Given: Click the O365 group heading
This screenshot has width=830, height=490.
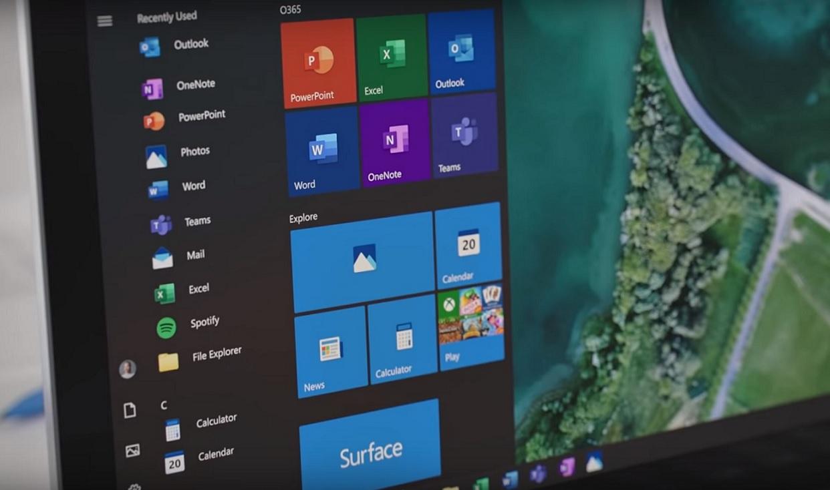Looking at the screenshot, I should 290,10.
